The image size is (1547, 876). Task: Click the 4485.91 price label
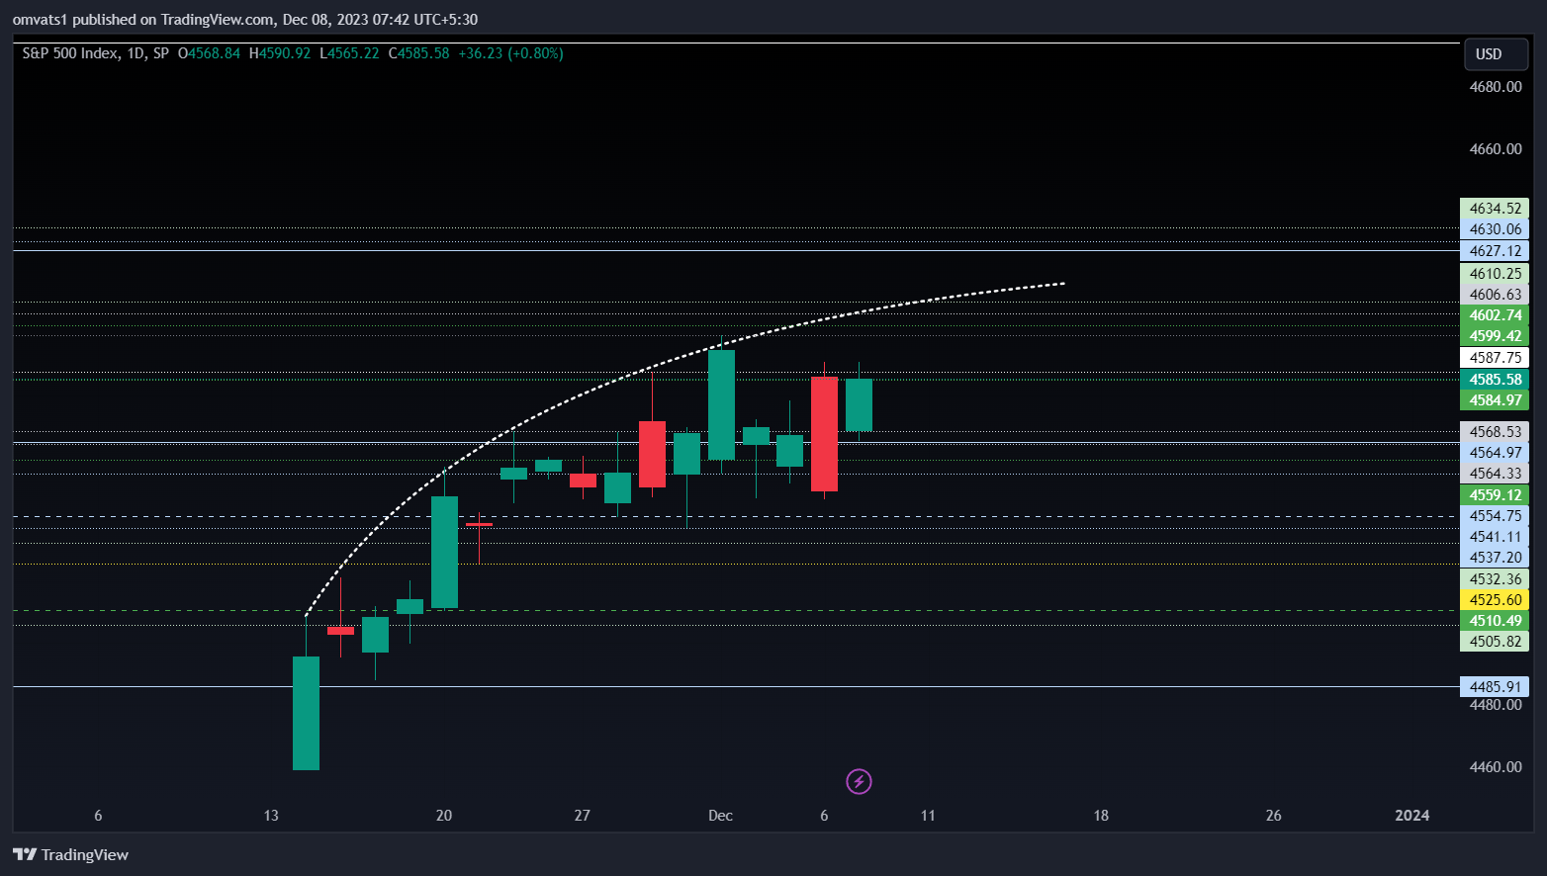[x=1495, y=687]
